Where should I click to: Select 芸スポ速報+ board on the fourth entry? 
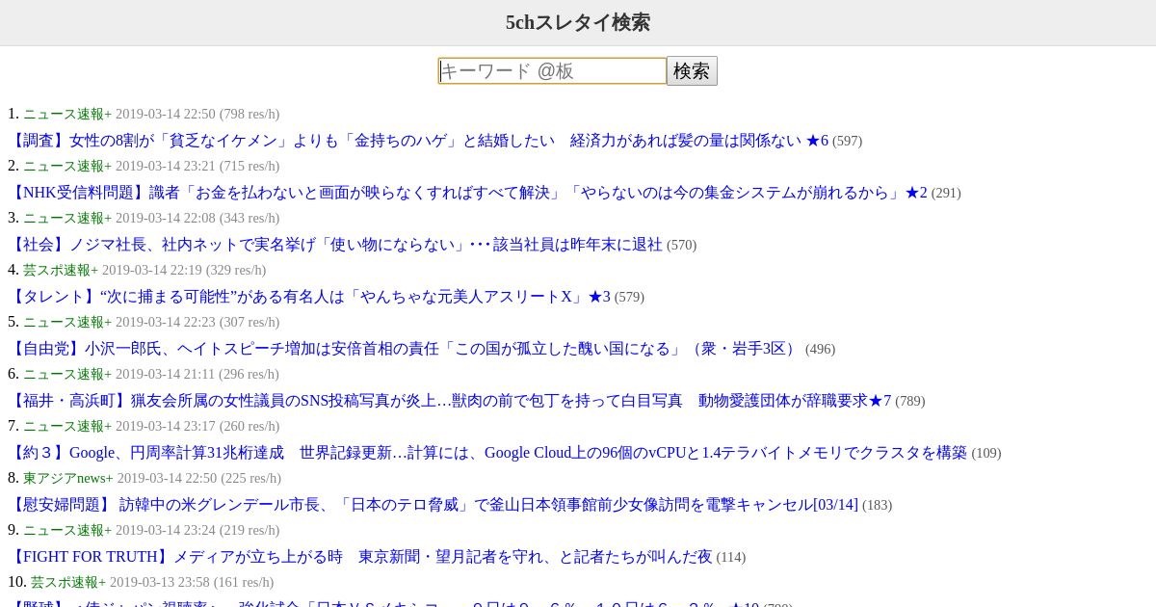click(x=61, y=270)
